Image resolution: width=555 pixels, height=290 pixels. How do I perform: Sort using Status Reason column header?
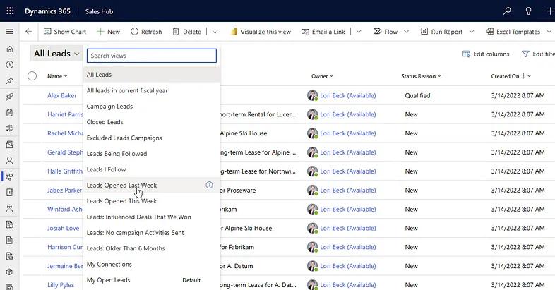click(421, 76)
